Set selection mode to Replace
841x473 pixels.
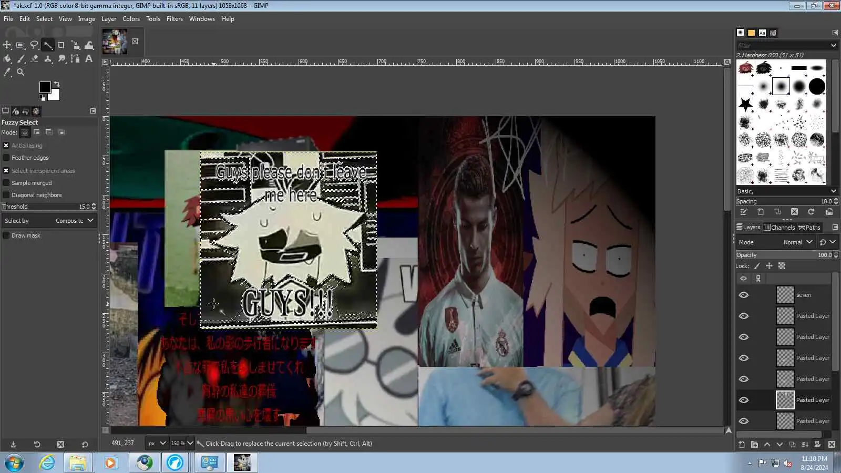pos(25,132)
